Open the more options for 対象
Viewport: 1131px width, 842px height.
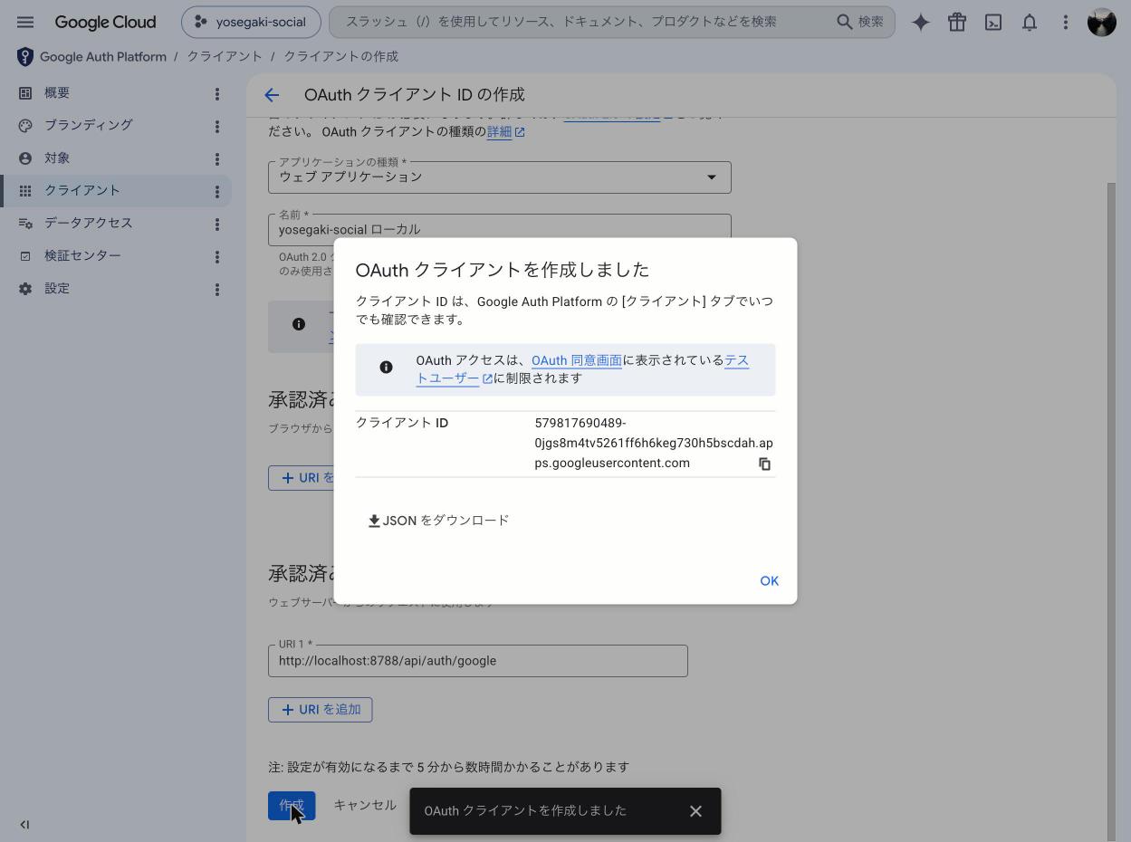pos(217,159)
